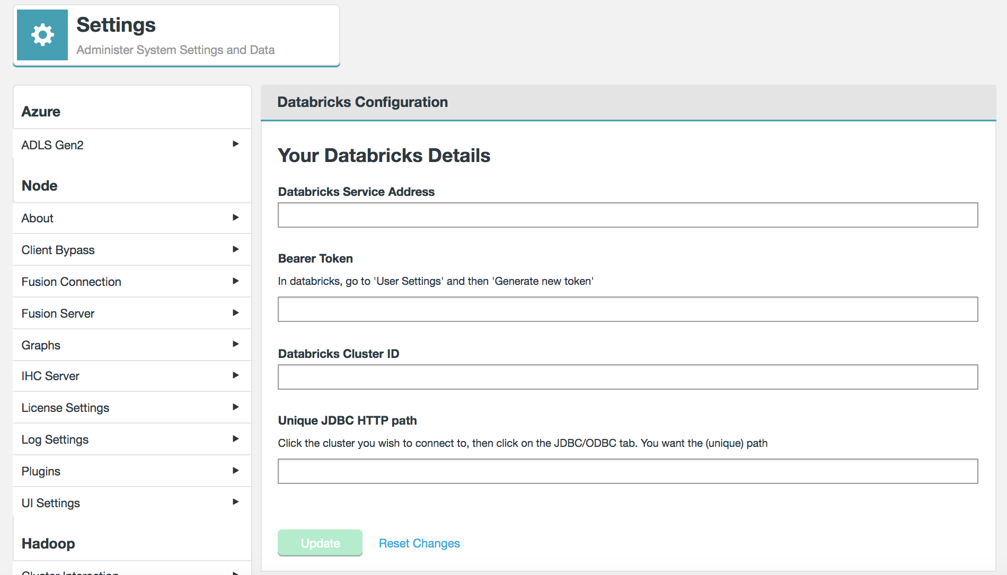The image size is (1007, 575).
Task: Expand the Fusion Server arrow
Action: (235, 313)
